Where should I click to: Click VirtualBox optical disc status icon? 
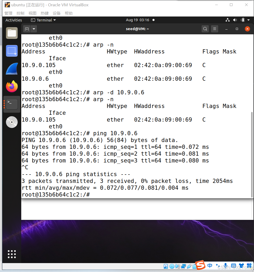[x=172, y=266]
